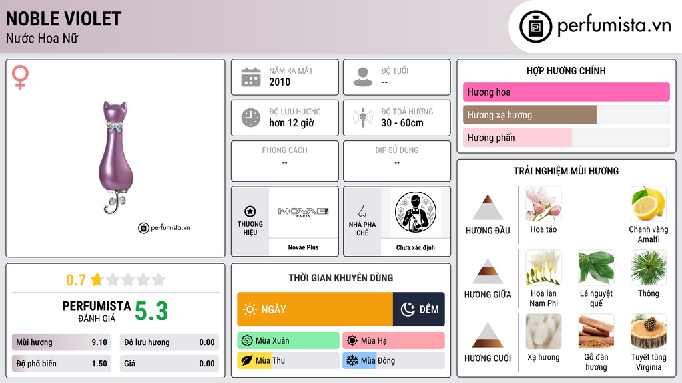Image resolution: width=682 pixels, height=383 pixels.
Task: Select the green Mùa Xuân season bar
Action: coord(288,341)
